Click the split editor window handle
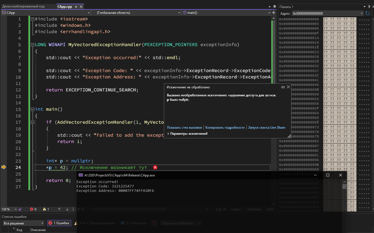 tap(274, 13)
